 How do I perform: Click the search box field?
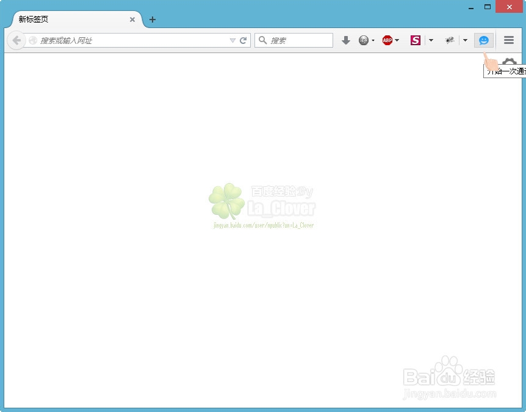[294, 41]
